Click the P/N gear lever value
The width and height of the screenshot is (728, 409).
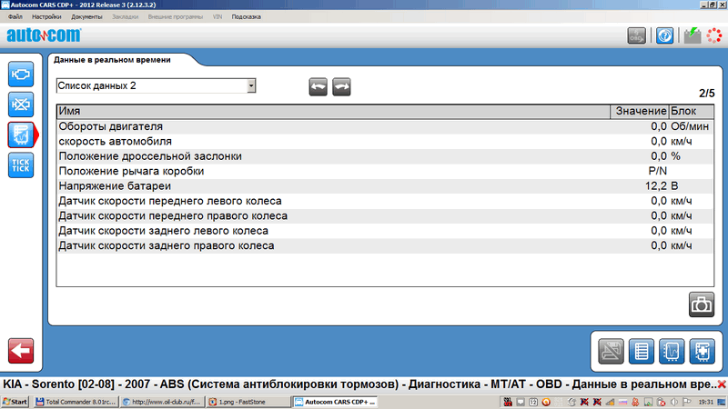tap(657, 171)
